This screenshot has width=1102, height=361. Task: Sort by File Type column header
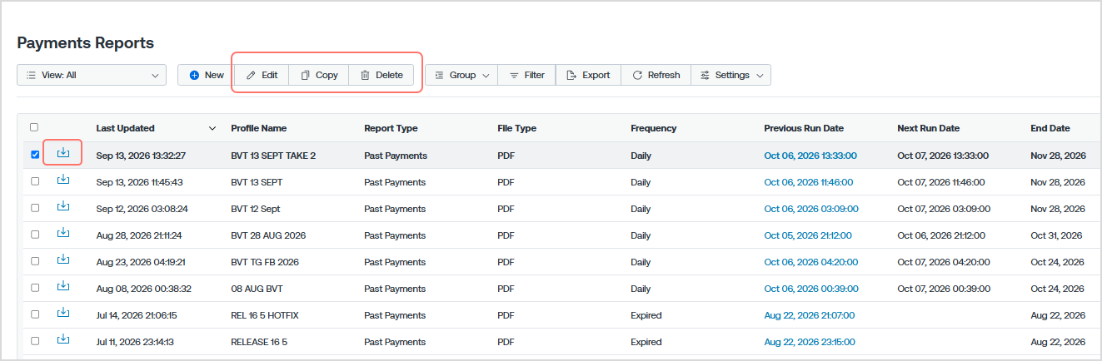(516, 128)
